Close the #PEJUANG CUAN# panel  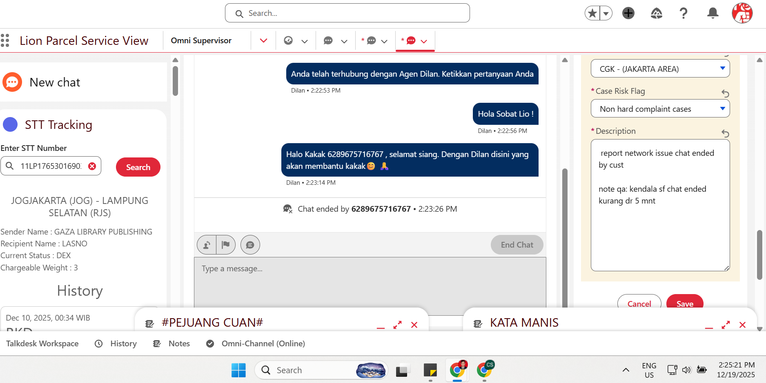[414, 325]
